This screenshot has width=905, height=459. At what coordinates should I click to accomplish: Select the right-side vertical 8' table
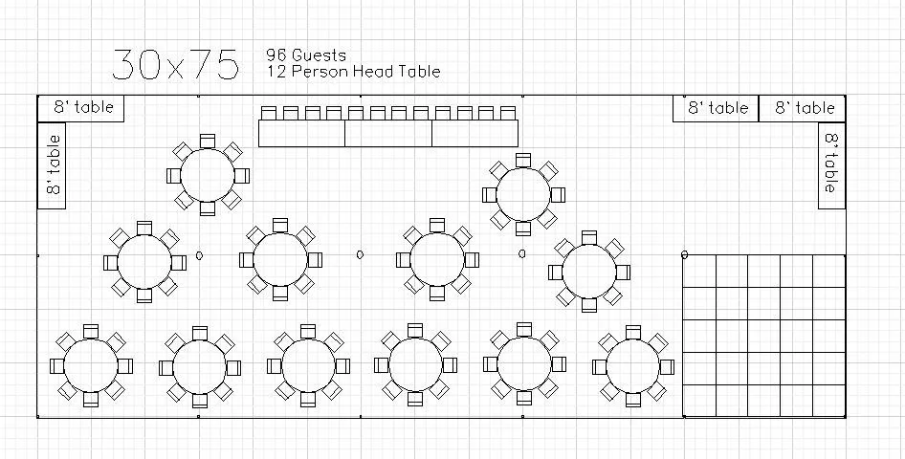832,164
